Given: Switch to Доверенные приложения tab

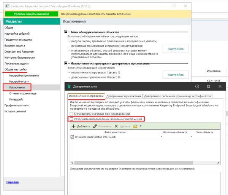Looking at the screenshot, I should click(123, 96).
